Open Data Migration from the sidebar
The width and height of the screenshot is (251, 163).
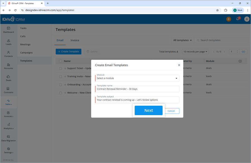click(8, 139)
